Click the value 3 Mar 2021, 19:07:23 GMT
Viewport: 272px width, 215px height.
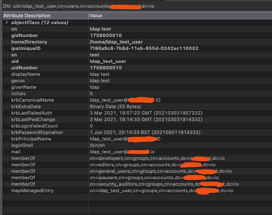(x=146, y=113)
